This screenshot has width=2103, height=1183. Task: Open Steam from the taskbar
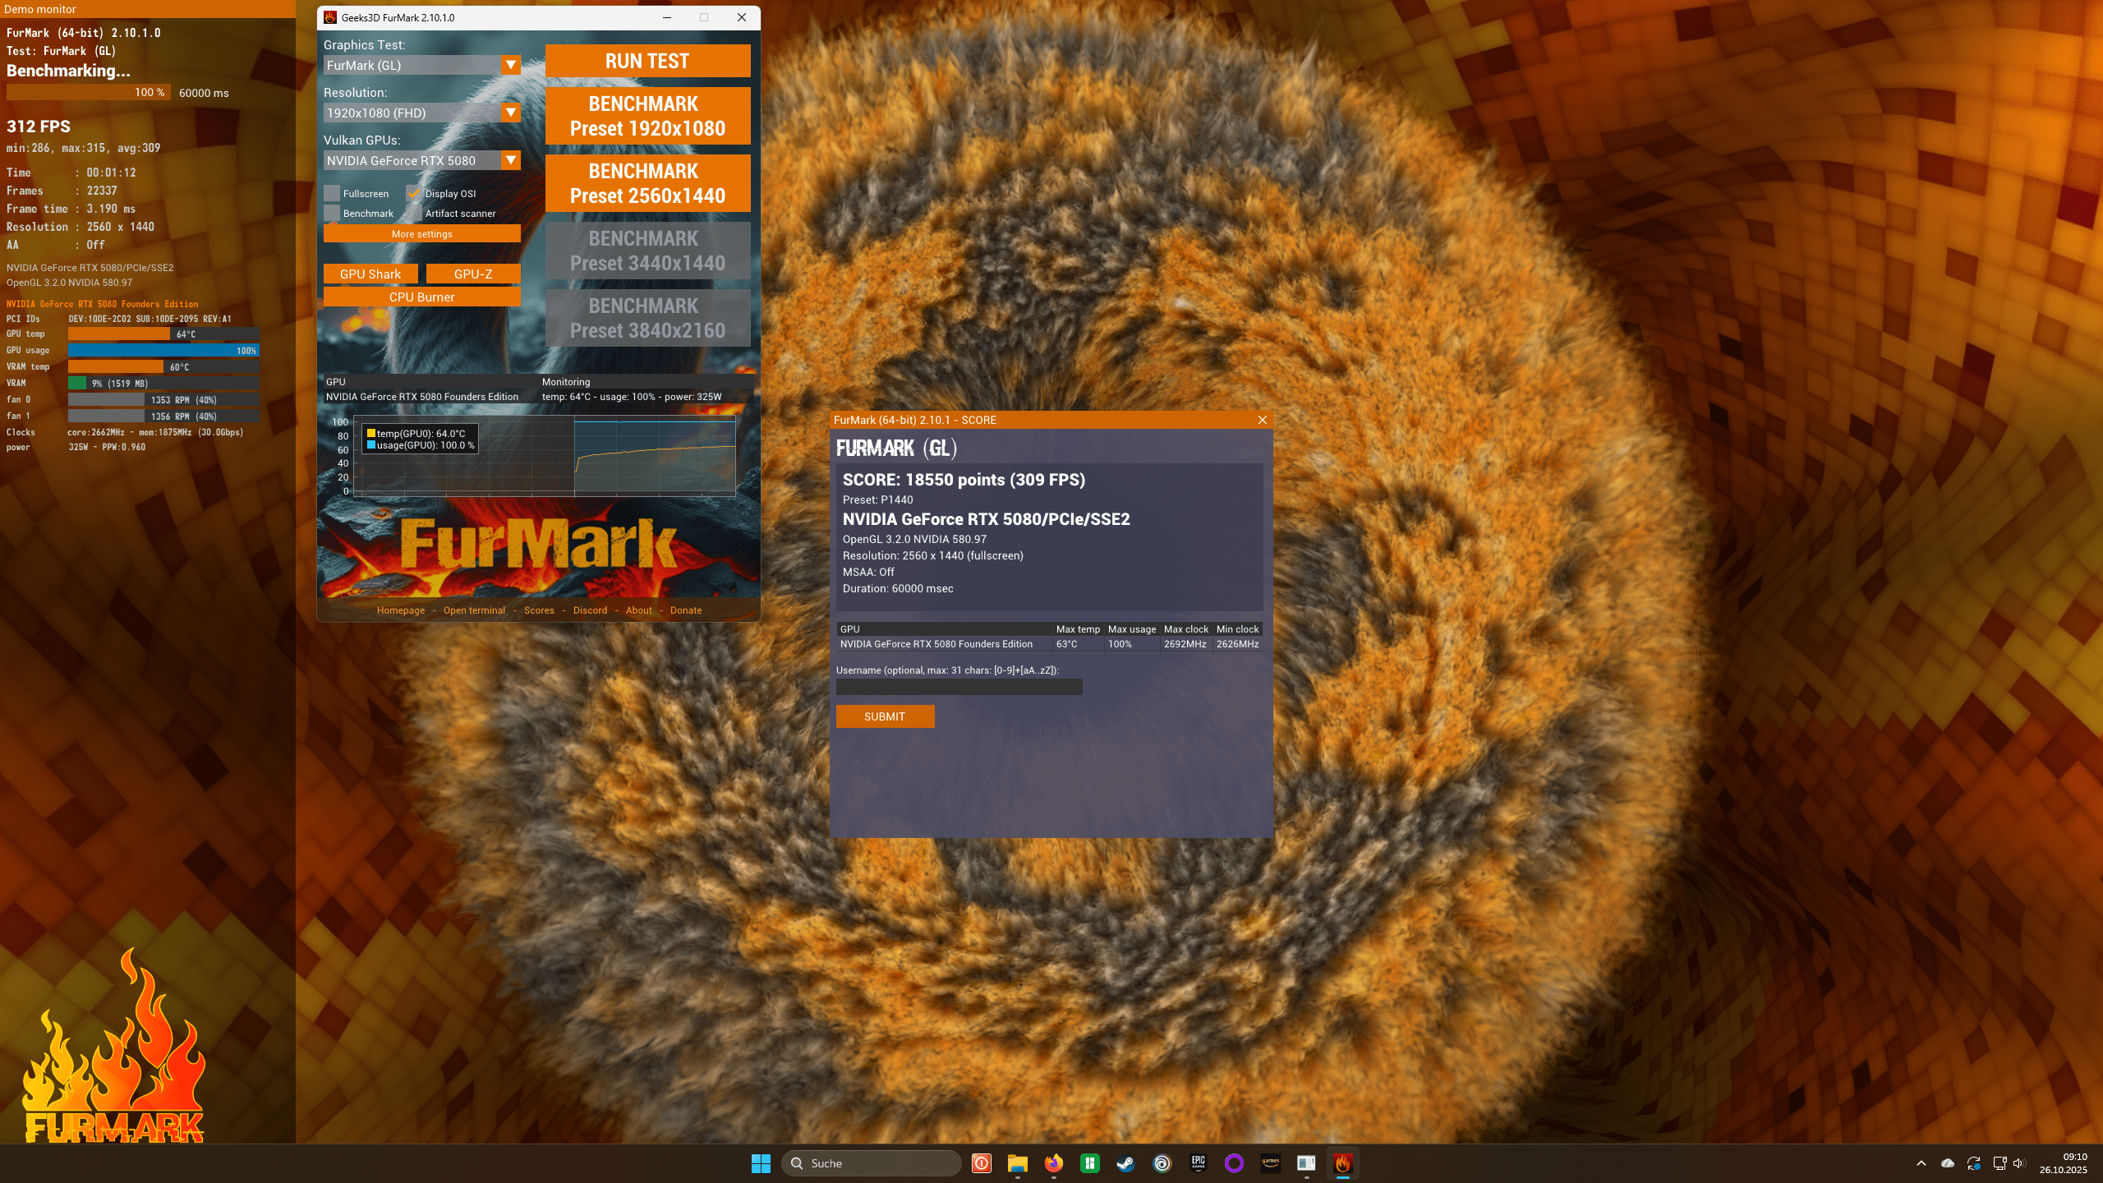point(1125,1163)
